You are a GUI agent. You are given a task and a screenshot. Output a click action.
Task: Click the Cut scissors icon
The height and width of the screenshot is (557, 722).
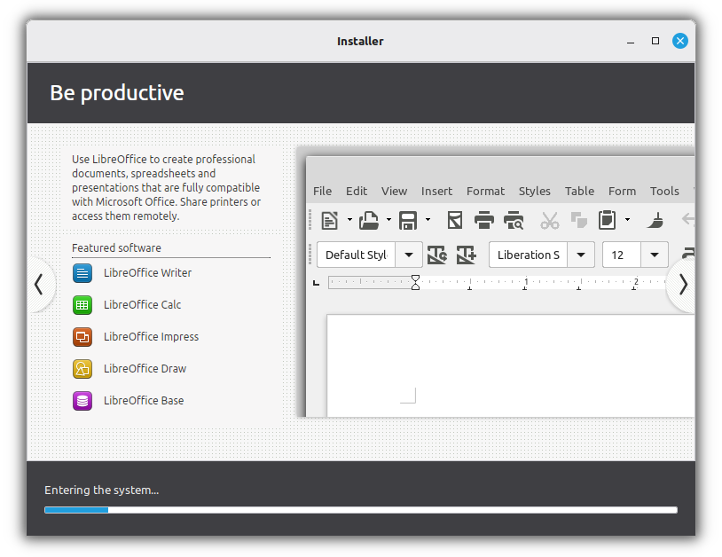[x=550, y=220]
